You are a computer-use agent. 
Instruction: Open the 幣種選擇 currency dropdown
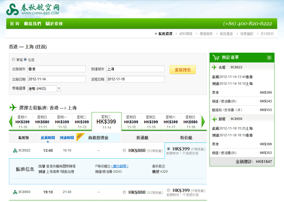point(59,89)
